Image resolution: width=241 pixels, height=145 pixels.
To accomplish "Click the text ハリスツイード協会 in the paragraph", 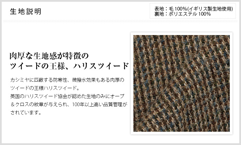I will point(46,96).
